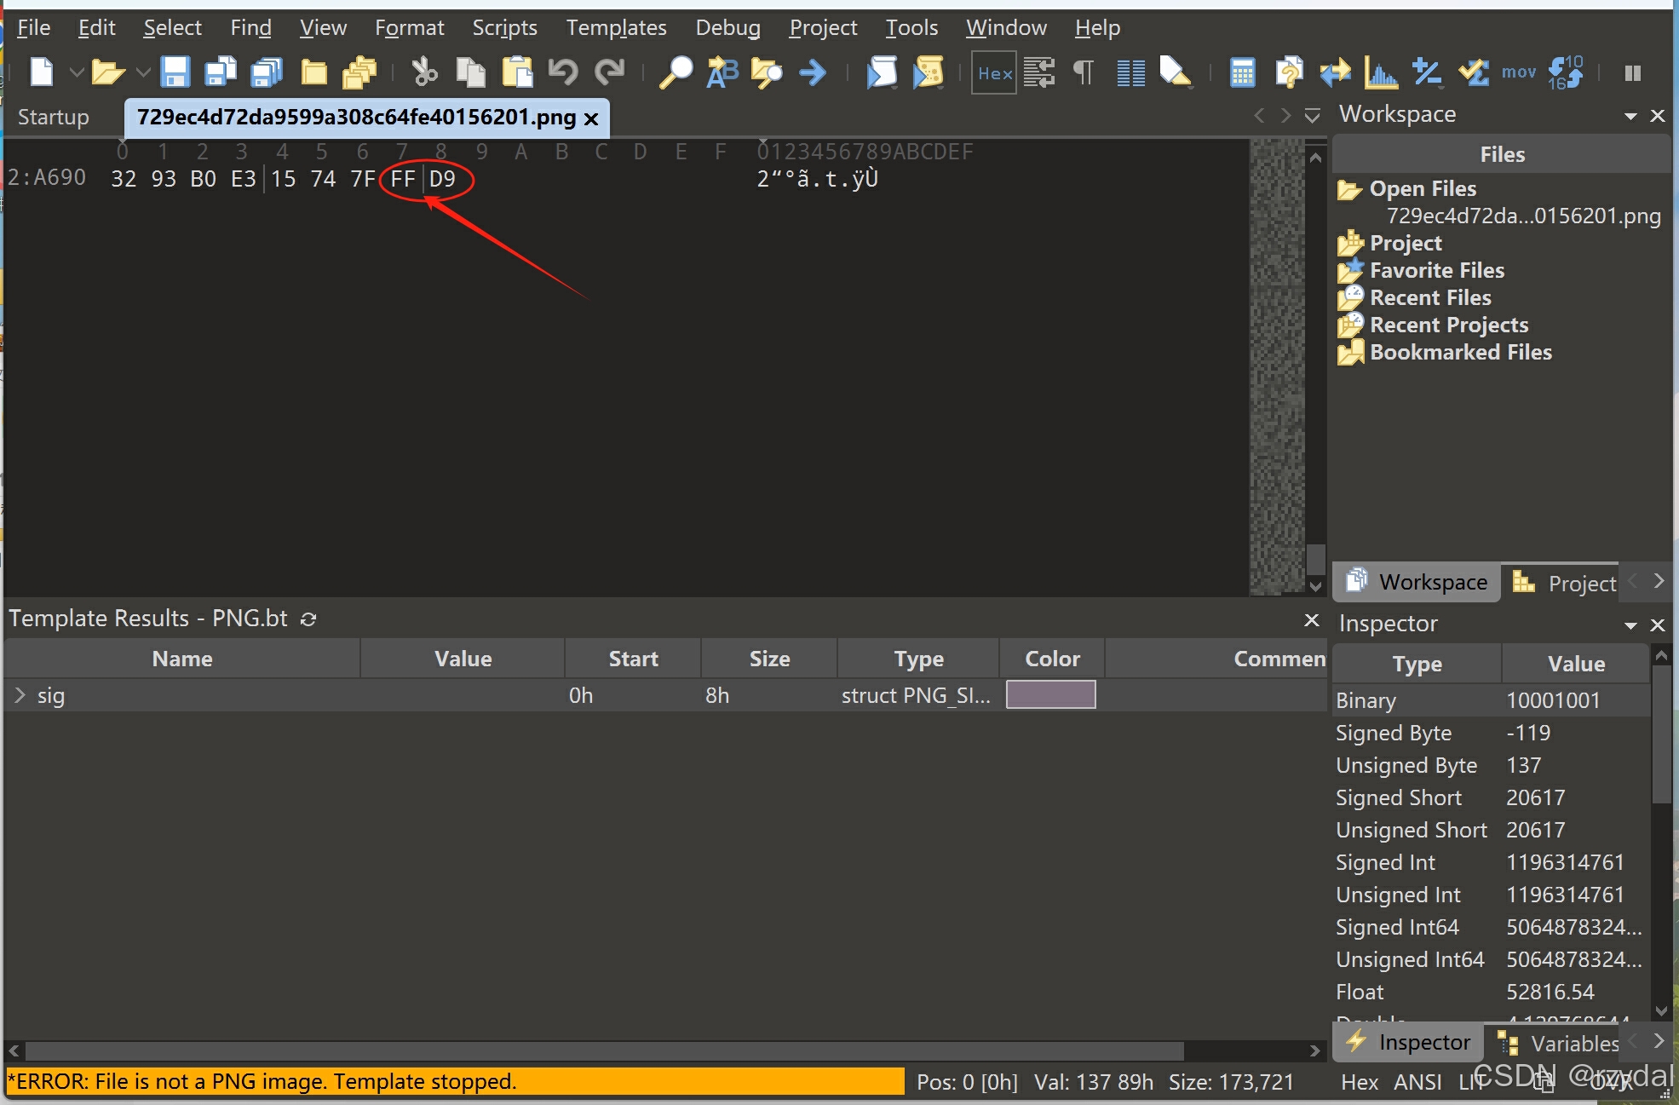The height and width of the screenshot is (1105, 1679).
Task: Click the Checksum tool icon
Action: click(x=1474, y=72)
